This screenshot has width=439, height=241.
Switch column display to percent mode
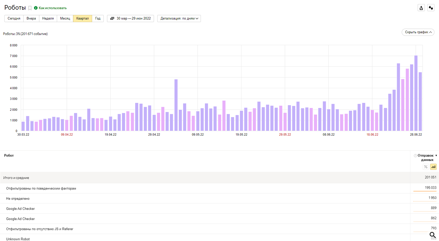pos(426,167)
